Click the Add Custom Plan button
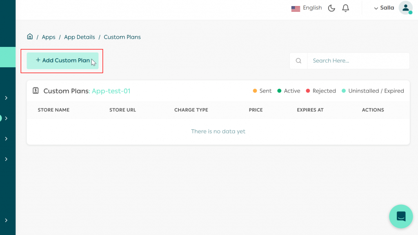418x235 pixels. tap(62, 60)
